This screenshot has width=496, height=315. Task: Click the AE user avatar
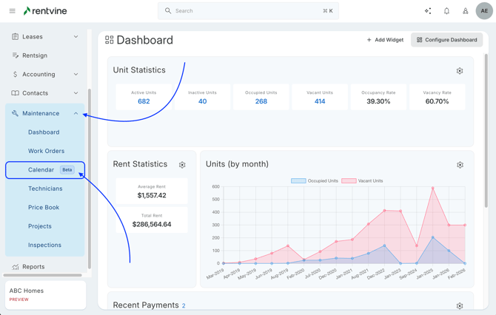483,11
